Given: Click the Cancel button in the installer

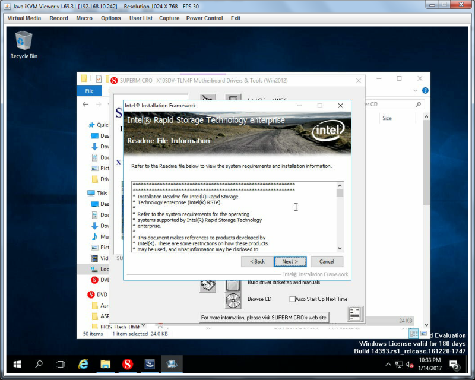Looking at the screenshot, I should [327, 261].
